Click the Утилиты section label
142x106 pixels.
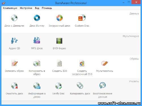(x=134, y=81)
